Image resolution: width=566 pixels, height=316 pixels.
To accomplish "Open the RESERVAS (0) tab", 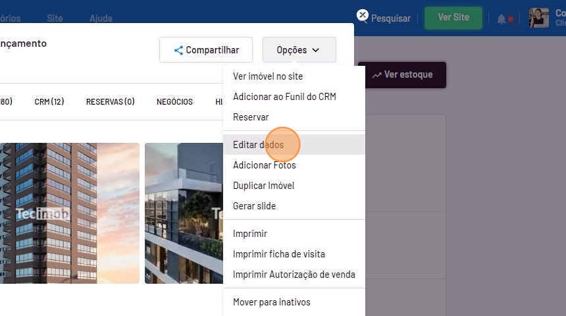I will tap(110, 102).
